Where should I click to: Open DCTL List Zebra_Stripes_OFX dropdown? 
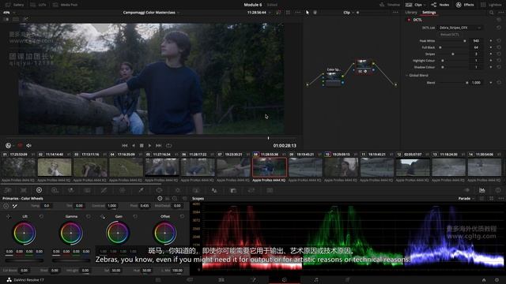(x=459, y=28)
